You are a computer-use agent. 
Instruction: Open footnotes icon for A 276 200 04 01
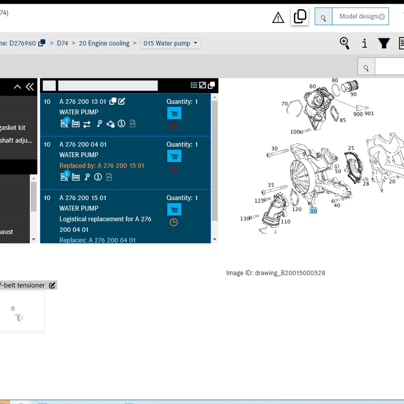click(65, 176)
